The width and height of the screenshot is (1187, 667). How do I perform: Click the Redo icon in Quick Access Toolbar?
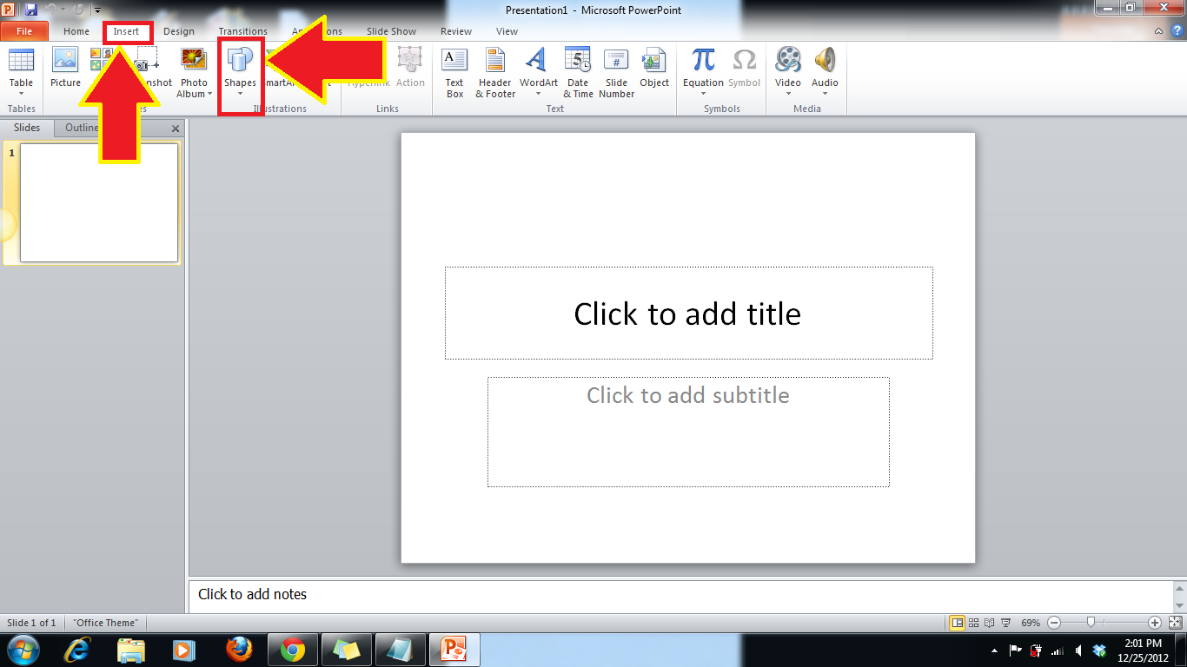80,10
